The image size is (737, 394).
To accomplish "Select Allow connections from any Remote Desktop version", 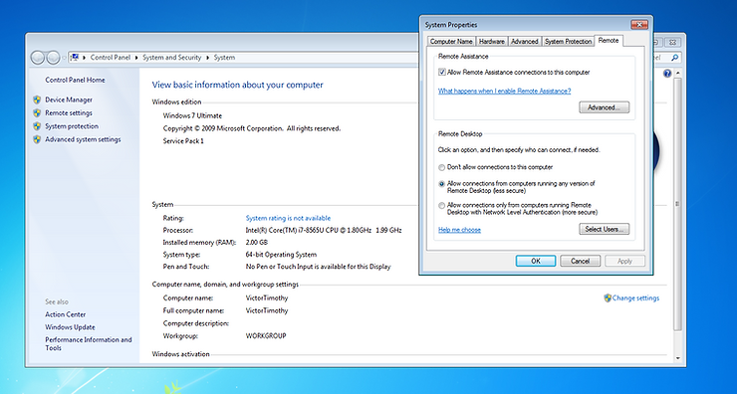I will (x=441, y=184).
